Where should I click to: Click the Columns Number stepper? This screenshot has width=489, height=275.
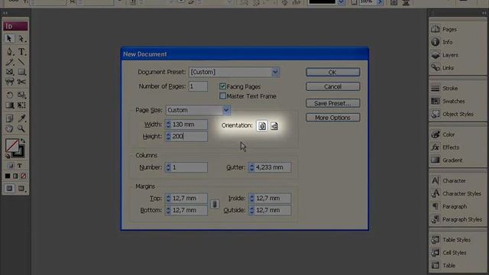click(168, 167)
